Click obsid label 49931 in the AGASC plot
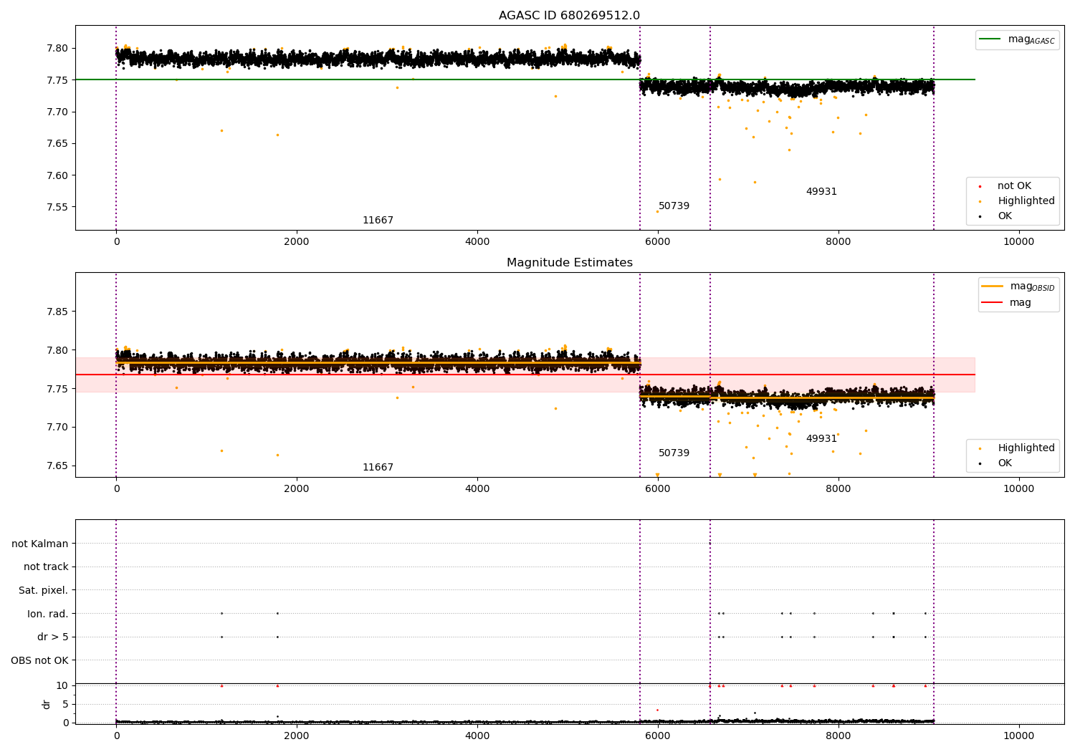This screenshot has width=1075, height=752. tap(821, 192)
